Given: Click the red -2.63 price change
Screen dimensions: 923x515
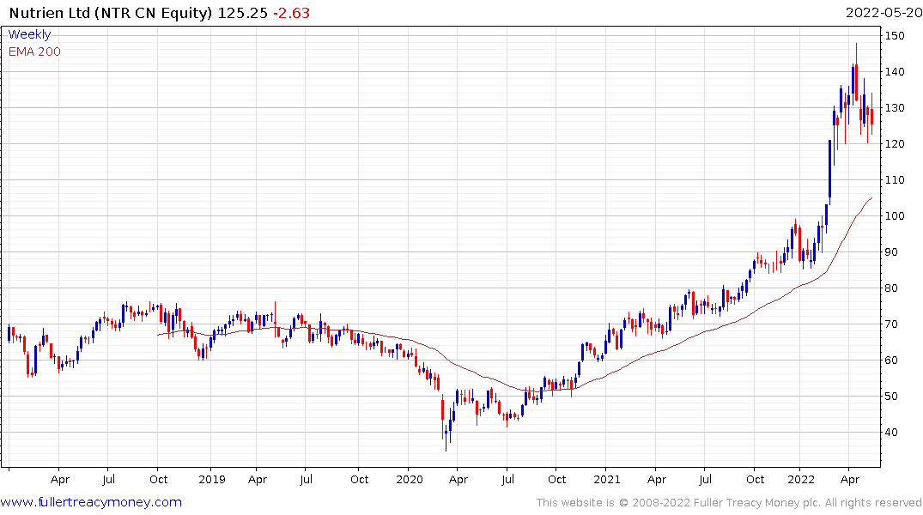Looking at the screenshot, I should pyautogui.click(x=291, y=12).
